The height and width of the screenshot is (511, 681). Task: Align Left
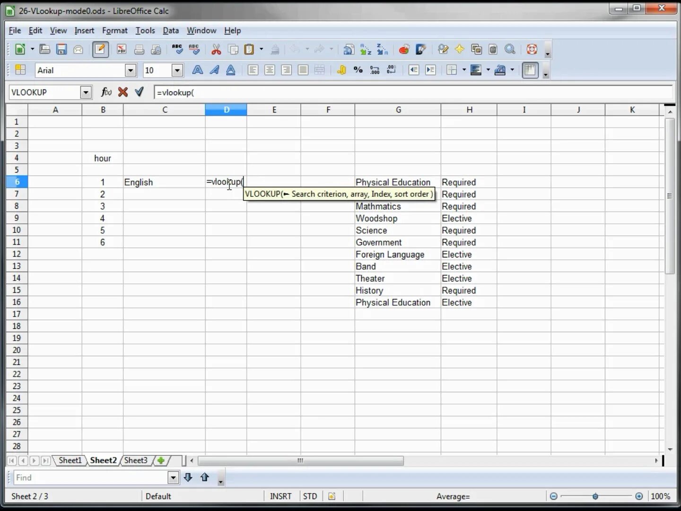pos(253,70)
